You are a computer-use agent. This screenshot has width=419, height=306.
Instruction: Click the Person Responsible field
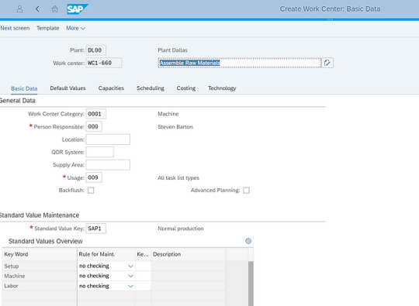94,127
